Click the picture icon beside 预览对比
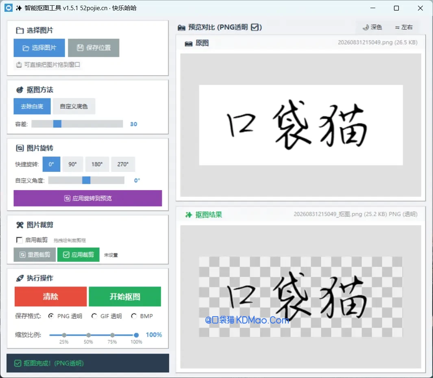 coord(181,28)
